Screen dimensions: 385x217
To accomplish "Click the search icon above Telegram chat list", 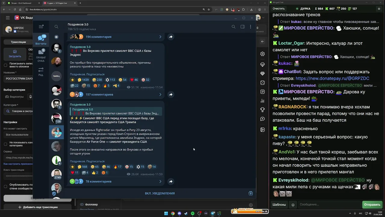I will pyautogui.click(x=56, y=27).
